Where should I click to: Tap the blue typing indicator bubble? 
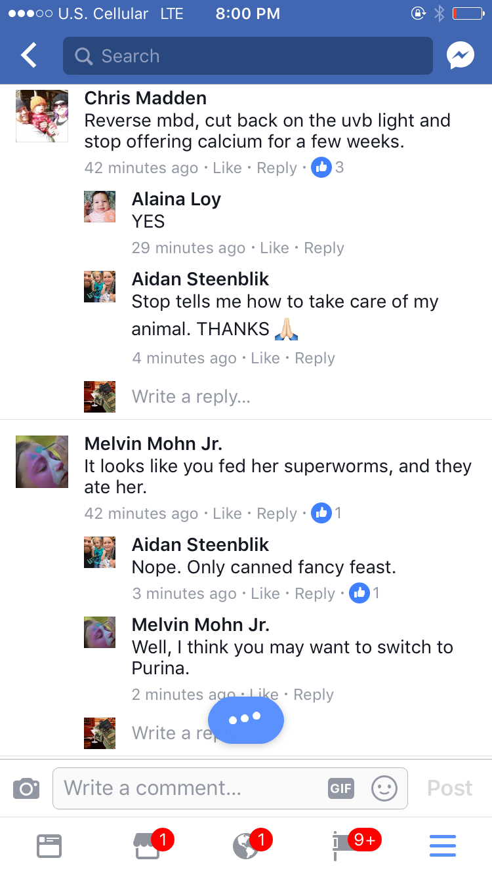click(x=245, y=719)
